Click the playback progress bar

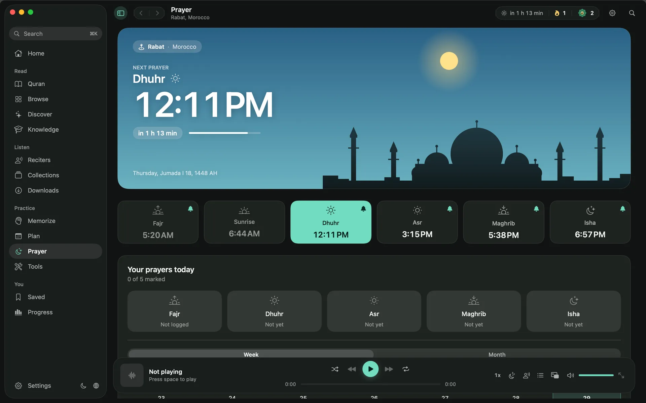(x=370, y=384)
